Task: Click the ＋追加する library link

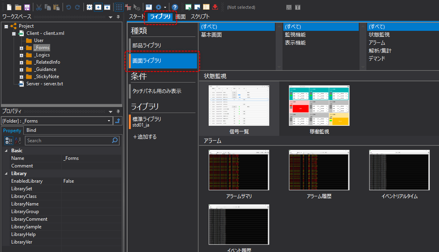Action: (144, 137)
